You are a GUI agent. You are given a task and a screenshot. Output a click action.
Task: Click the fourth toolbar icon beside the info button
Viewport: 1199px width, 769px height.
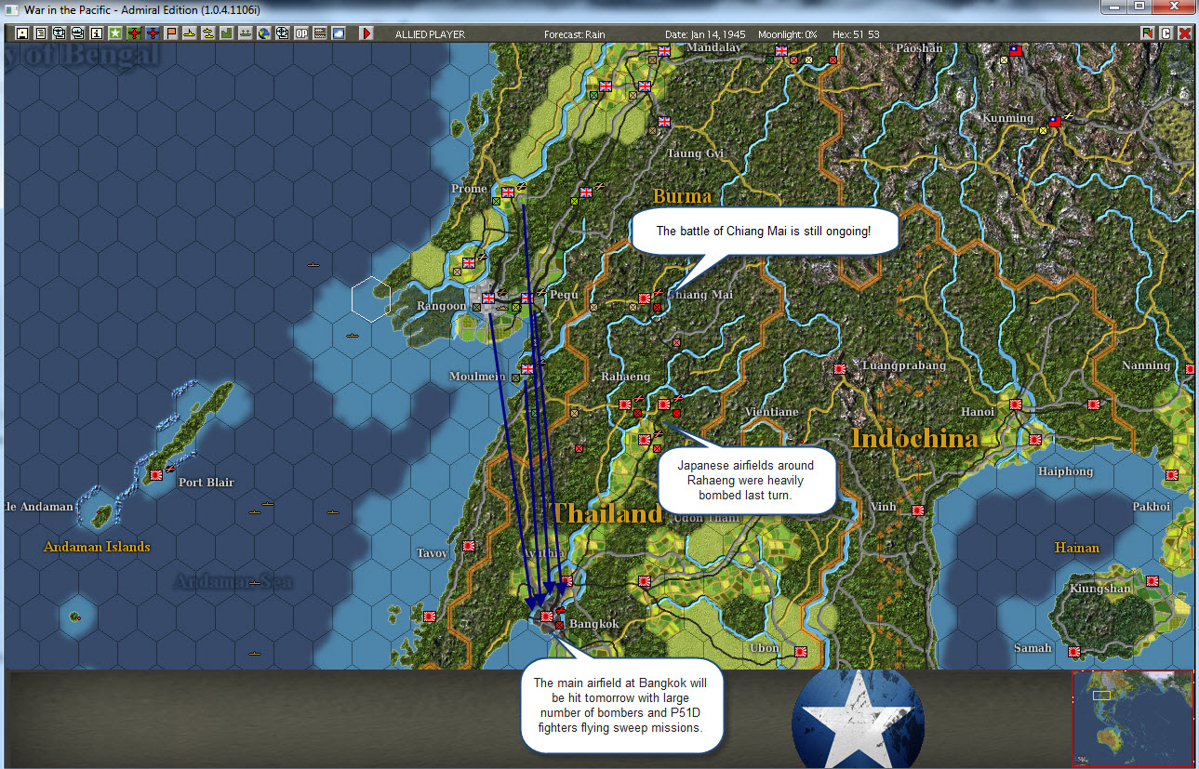(x=77, y=33)
